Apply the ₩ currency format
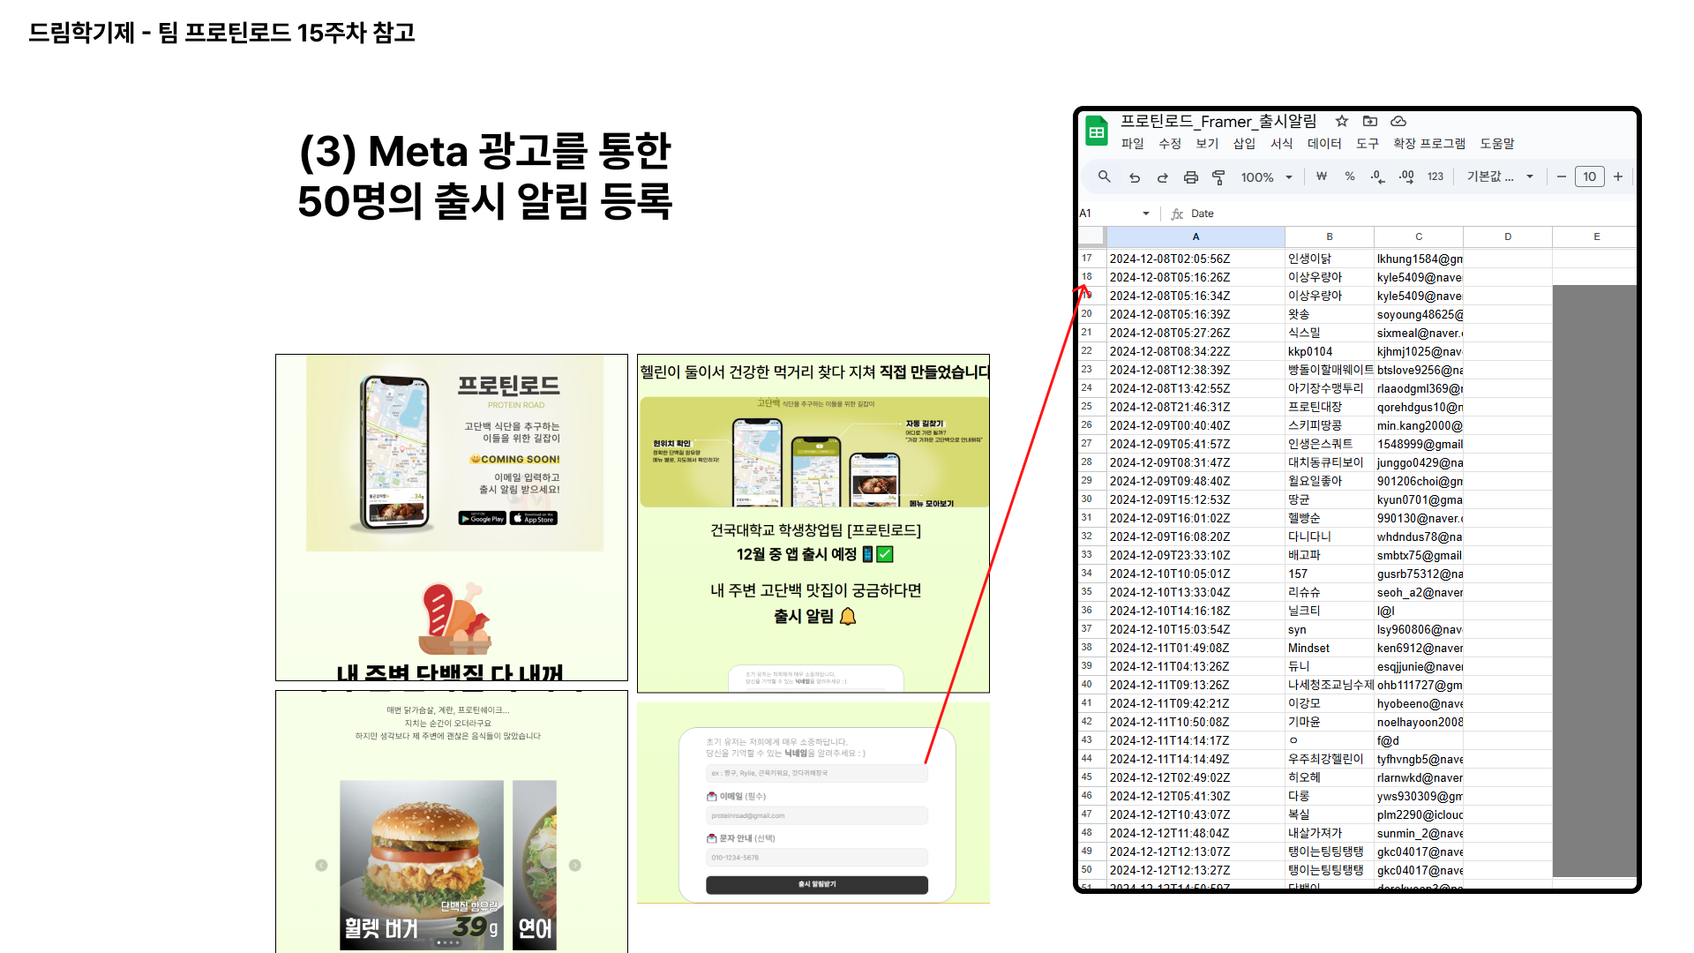1694x953 pixels. click(x=1322, y=176)
